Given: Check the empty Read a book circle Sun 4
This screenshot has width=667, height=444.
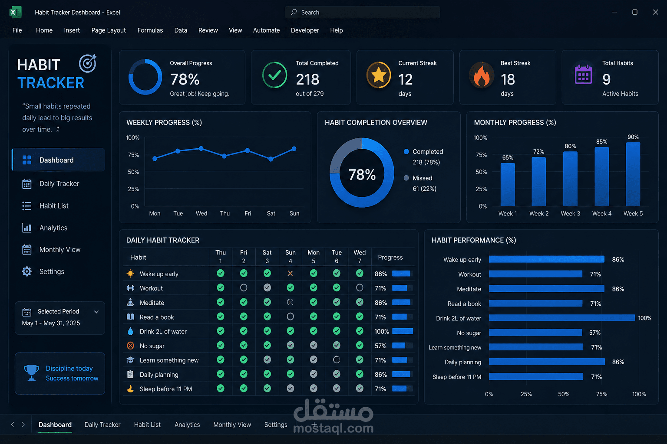Looking at the screenshot, I should pos(290,317).
